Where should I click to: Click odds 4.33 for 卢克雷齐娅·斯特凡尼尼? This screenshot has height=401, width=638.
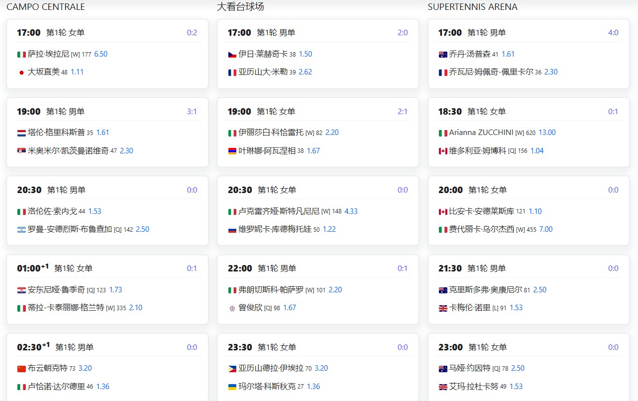[351, 211]
